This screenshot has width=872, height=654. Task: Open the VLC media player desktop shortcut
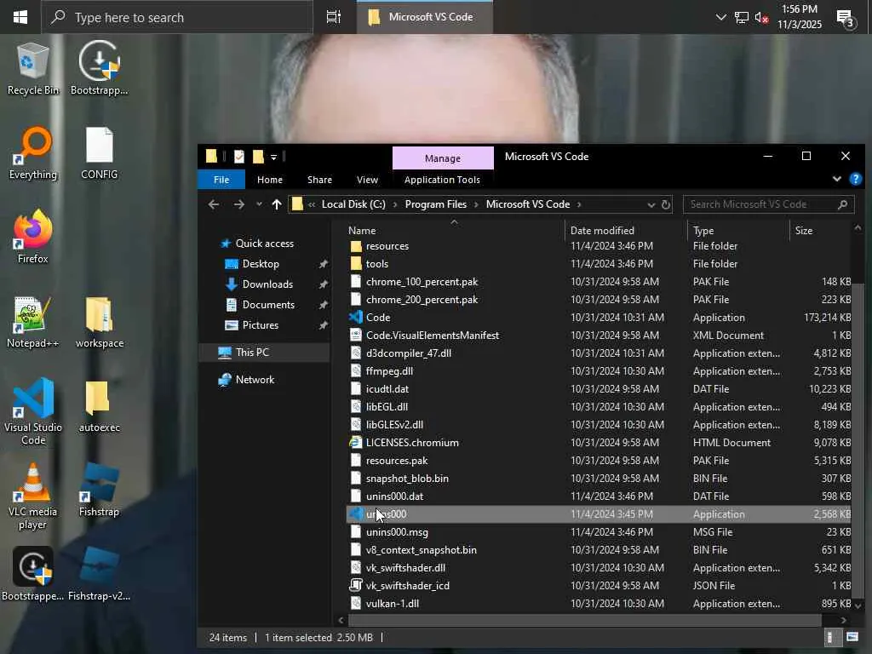tap(33, 496)
